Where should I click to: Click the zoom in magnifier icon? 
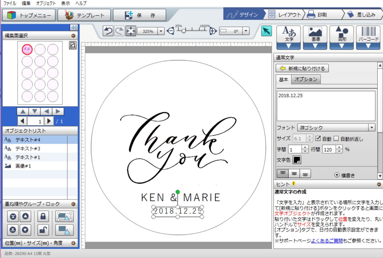click(213, 31)
